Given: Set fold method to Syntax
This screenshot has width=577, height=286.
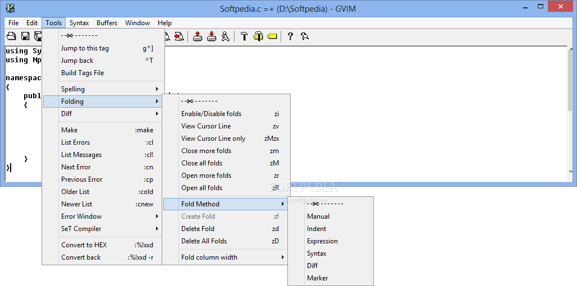Looking at the screenshot, I should [x=331, y=253].
